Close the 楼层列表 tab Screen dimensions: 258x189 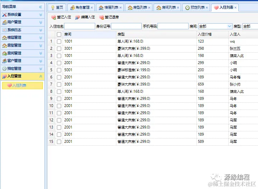tap(121, 8)
